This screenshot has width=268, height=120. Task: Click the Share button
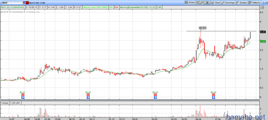pos(190,2)
